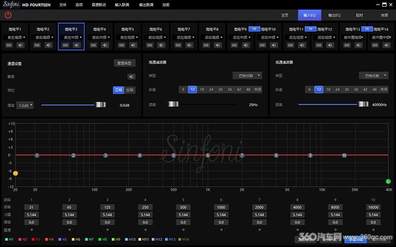Set low-pass filter slope to 24
This screenshot has width=396, height=247.
pyautogui.click(x=338, y=89)
